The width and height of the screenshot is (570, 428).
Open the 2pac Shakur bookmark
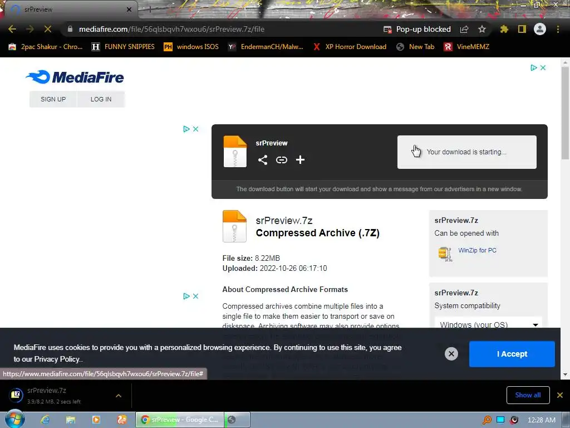pos(46,47)
